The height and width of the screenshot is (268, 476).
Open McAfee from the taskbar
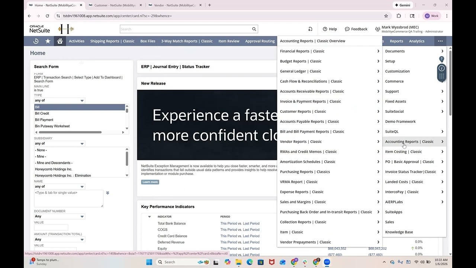point(272,262)
